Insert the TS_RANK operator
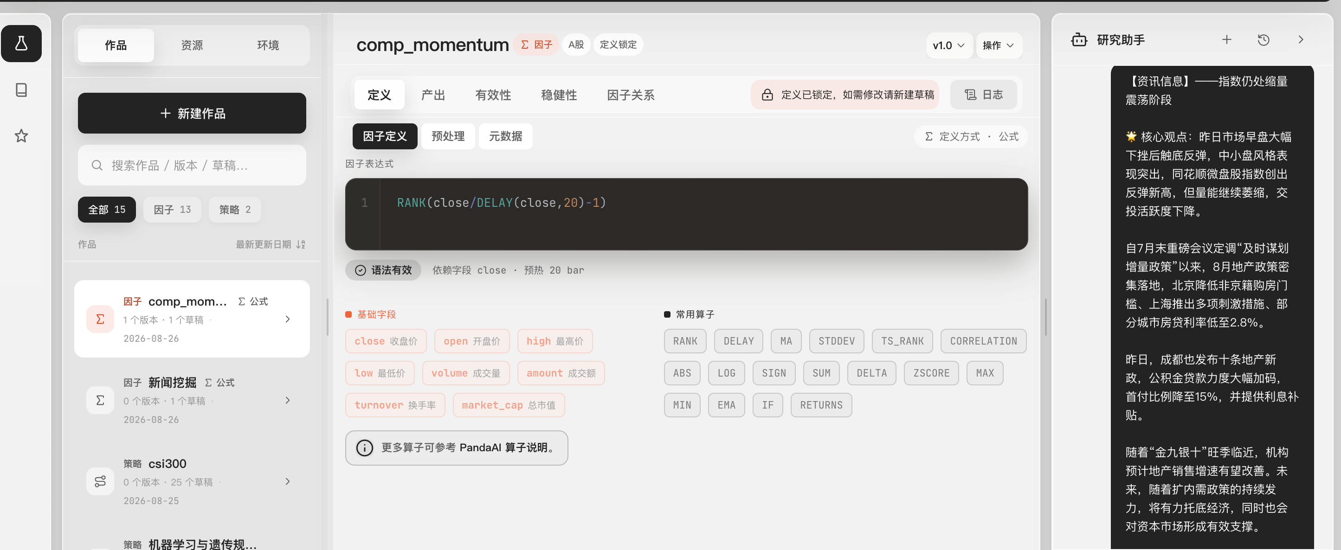 (x=902, y=341)
